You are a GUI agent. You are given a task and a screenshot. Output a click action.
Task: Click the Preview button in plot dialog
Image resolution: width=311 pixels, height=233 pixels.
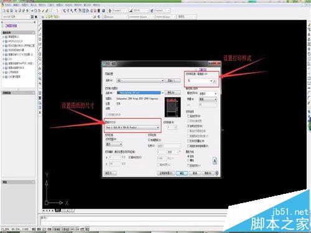pos(110,173)
